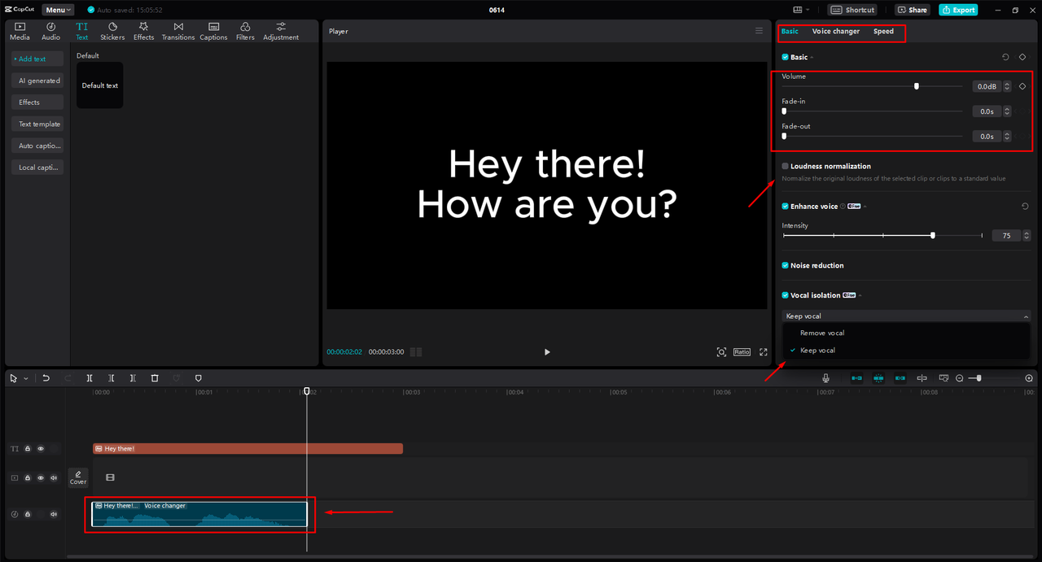Screen dimensions: 1042x562
Task: Open the Menu dropdown in title bar
Action: (x=59, y=10)
